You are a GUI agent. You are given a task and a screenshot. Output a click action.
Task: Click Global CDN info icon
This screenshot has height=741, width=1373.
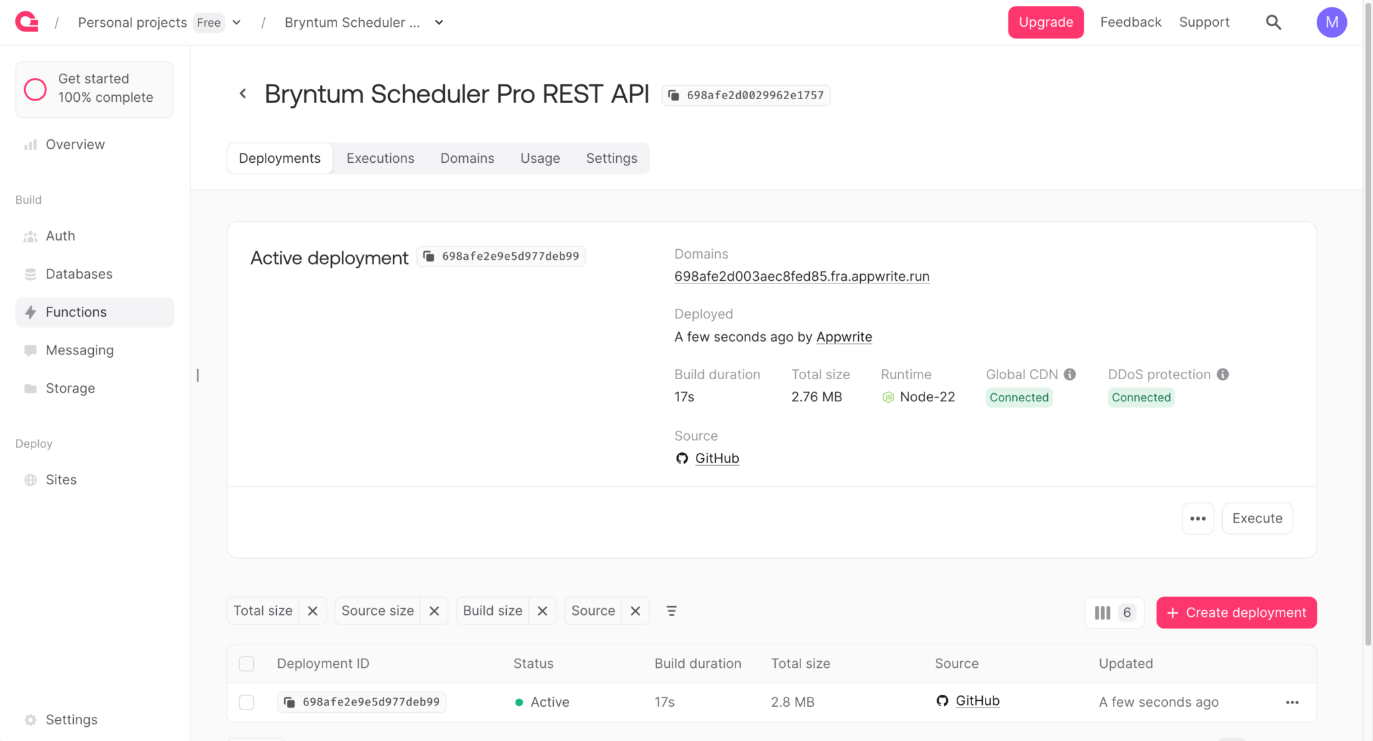pos(1070,375)
